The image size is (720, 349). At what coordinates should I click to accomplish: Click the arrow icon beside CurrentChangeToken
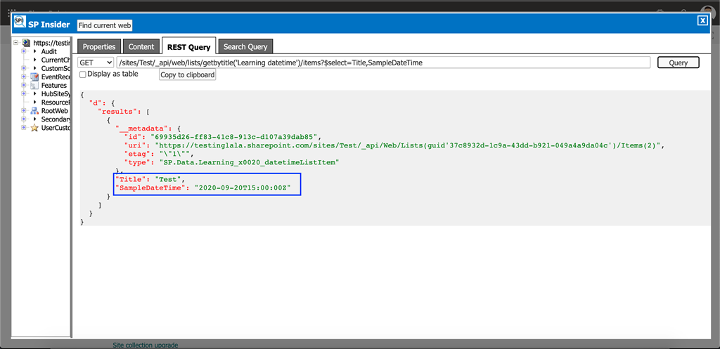(x=34, y=60)
